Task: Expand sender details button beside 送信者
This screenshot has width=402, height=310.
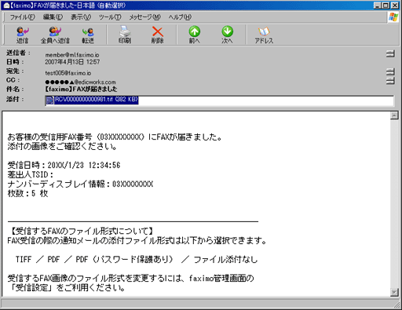Action: pos(390,54)
